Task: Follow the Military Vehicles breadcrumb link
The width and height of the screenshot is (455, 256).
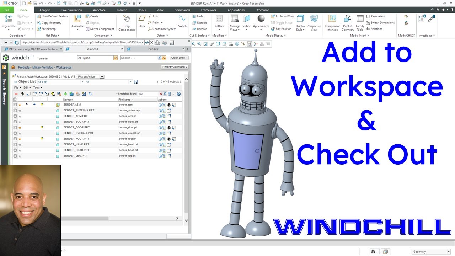Action: (x=42, y=68)
